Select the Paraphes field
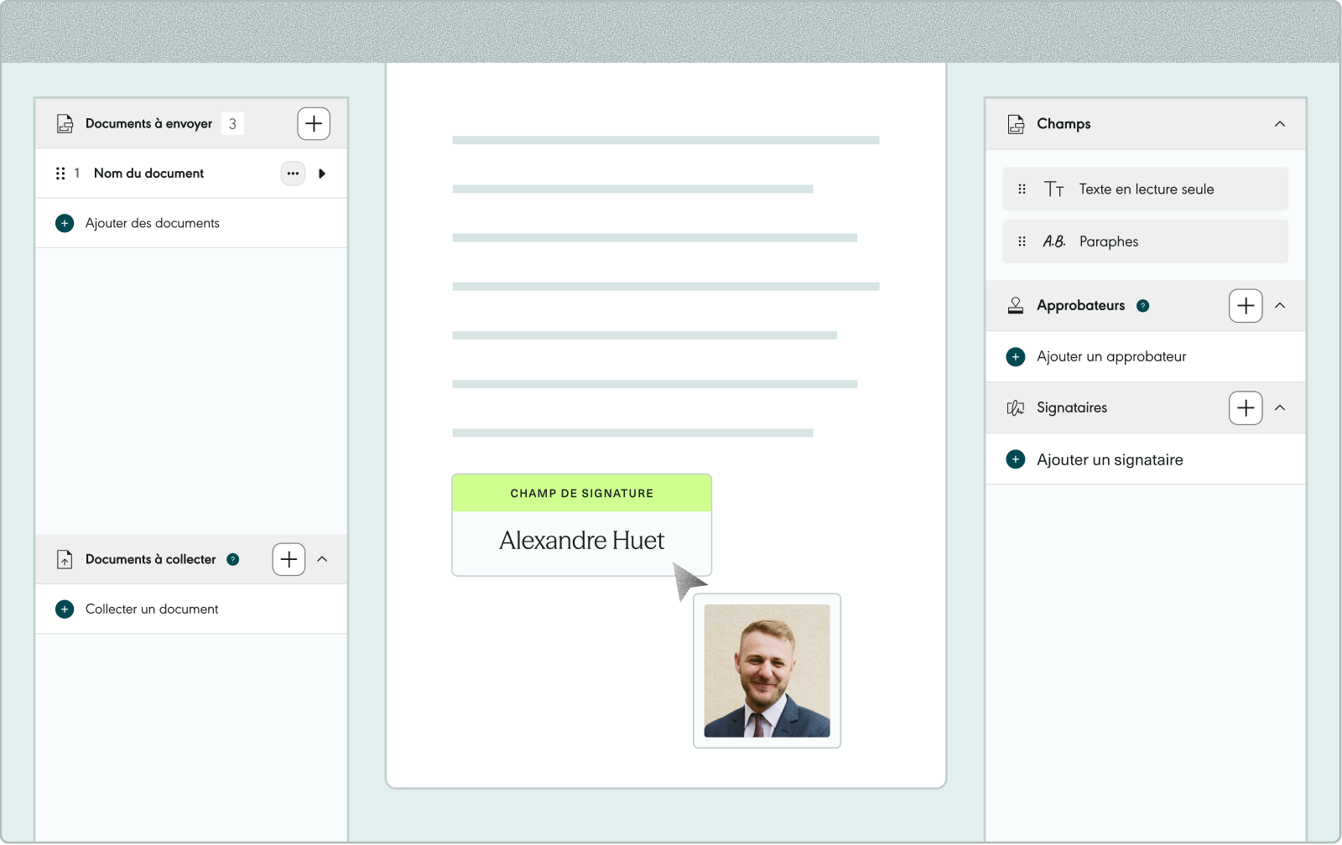This screenshot has width=1342, height=845. [x=1145, y=241]
